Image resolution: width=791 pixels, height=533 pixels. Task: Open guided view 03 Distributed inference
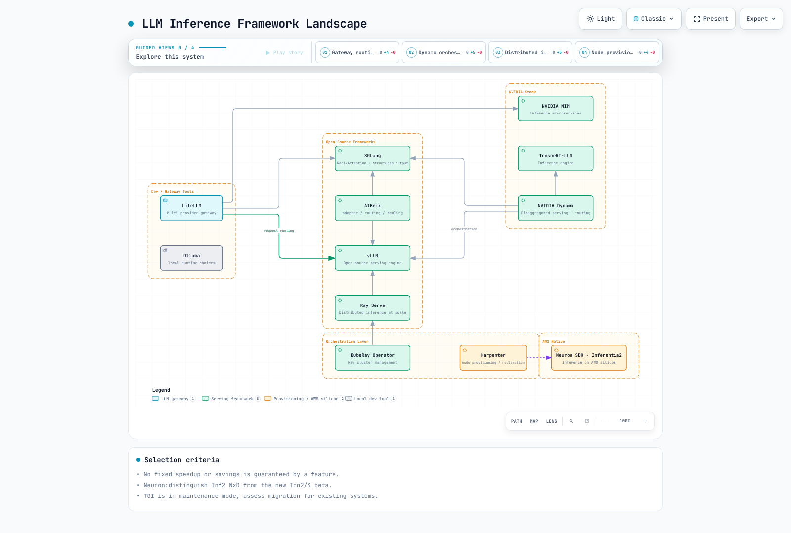pyautogui.click(x=530, y=52)
